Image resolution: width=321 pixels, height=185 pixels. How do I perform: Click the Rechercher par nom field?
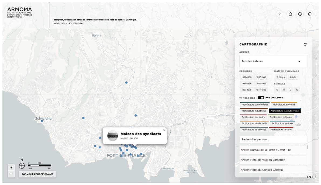click(273, 139)
